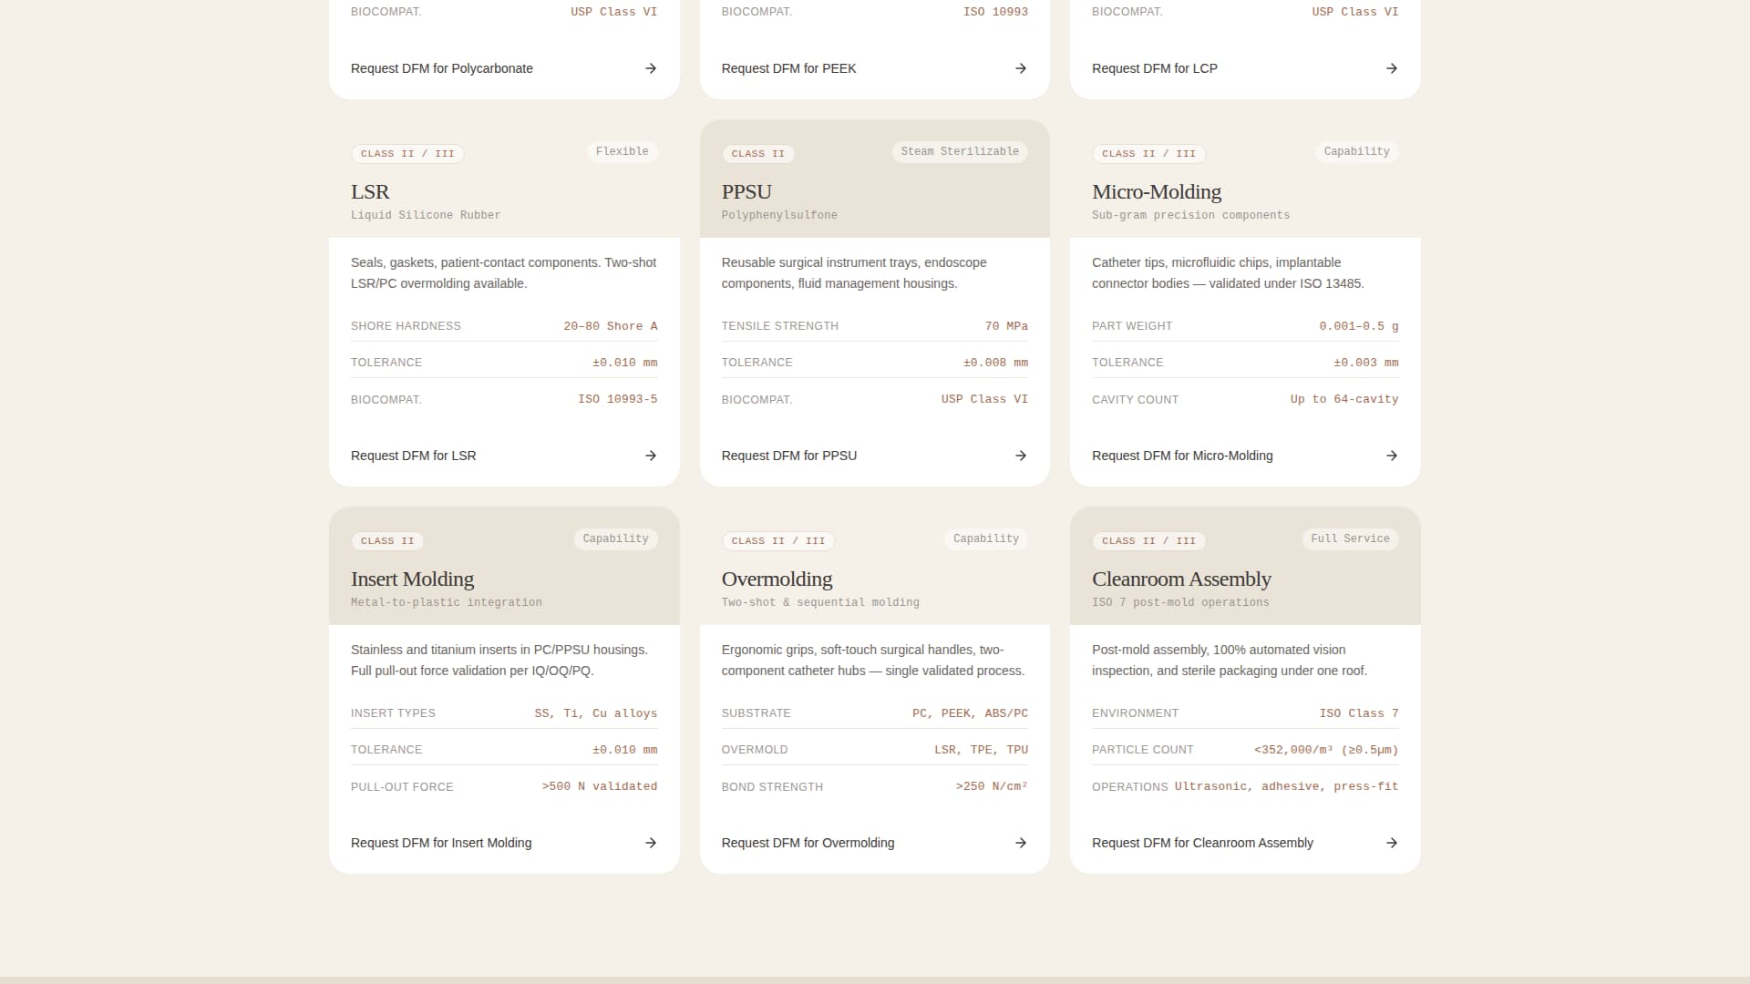Click the Micro-Molding card title
The height and width of the screenshot is (984, 1750).
tap(1157, 192)
